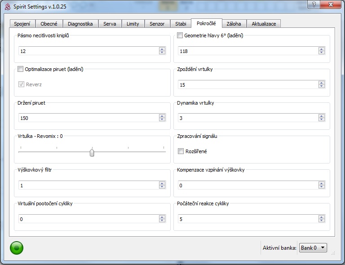Decrease Držení piruet value using down arrow
The width and height of the screenshot is (345, 265).
click(162, 119)
